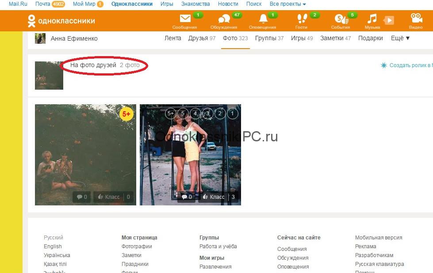Rate second photo with grade 3
This screenshot has height=273, width=433.
(207, 114)
